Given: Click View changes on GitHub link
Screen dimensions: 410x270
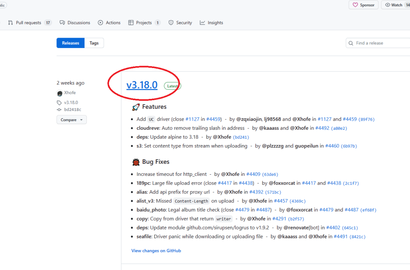Looking at the screenshot, I should tap(156, 251).
